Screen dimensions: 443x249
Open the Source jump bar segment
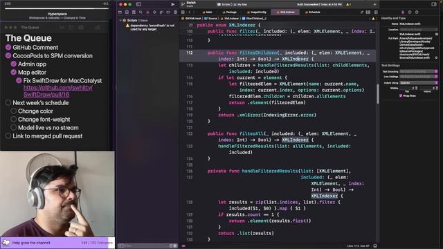(x=210, y=19)
